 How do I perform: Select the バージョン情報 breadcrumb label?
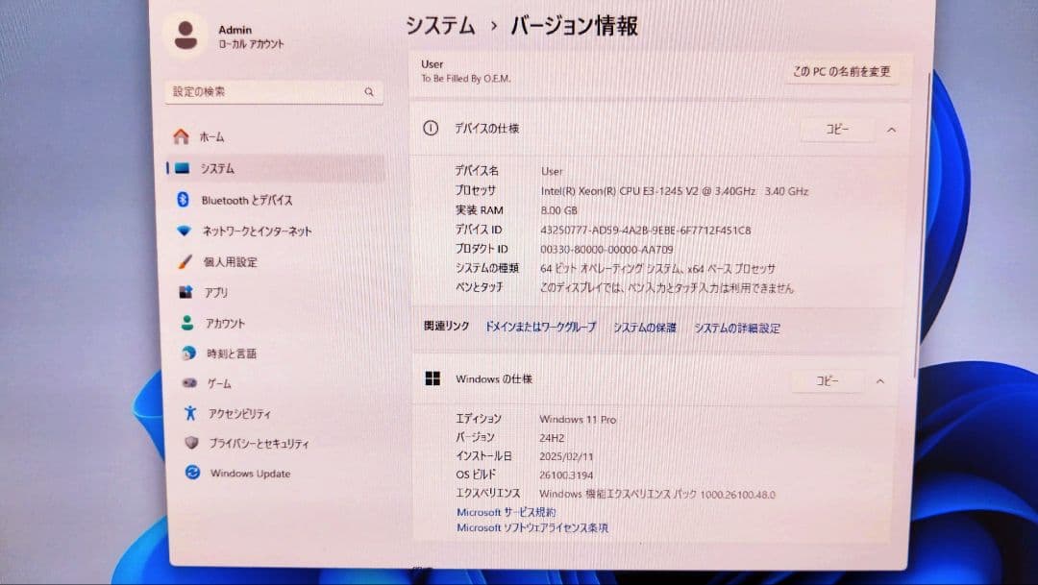tap(575, 26)
